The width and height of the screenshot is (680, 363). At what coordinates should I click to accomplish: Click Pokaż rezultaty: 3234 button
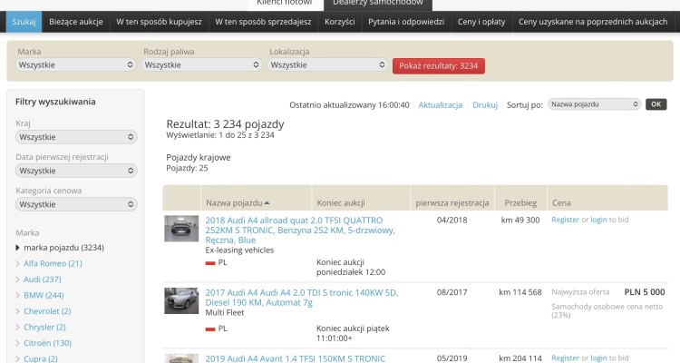pyautogui.click(x=439, y=66)
